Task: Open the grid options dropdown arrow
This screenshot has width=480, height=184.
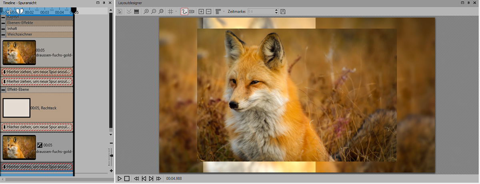Action: (x=176, y=12)
